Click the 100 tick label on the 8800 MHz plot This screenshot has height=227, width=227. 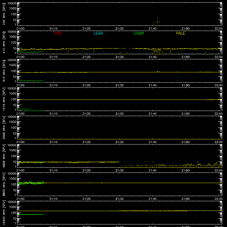click(14, 184)
